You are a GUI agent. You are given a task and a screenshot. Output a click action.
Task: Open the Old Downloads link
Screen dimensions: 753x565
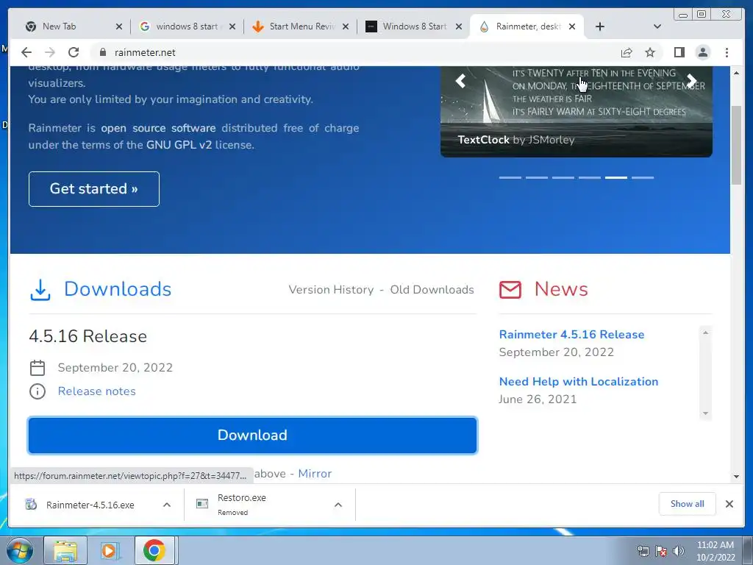point(432,290)
